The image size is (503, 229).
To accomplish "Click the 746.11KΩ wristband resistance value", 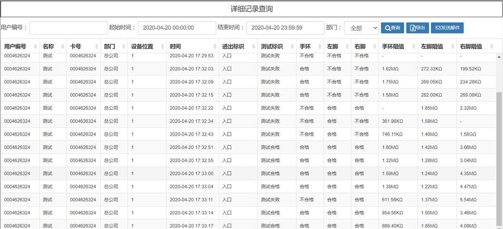I will (x=392, y=134).
